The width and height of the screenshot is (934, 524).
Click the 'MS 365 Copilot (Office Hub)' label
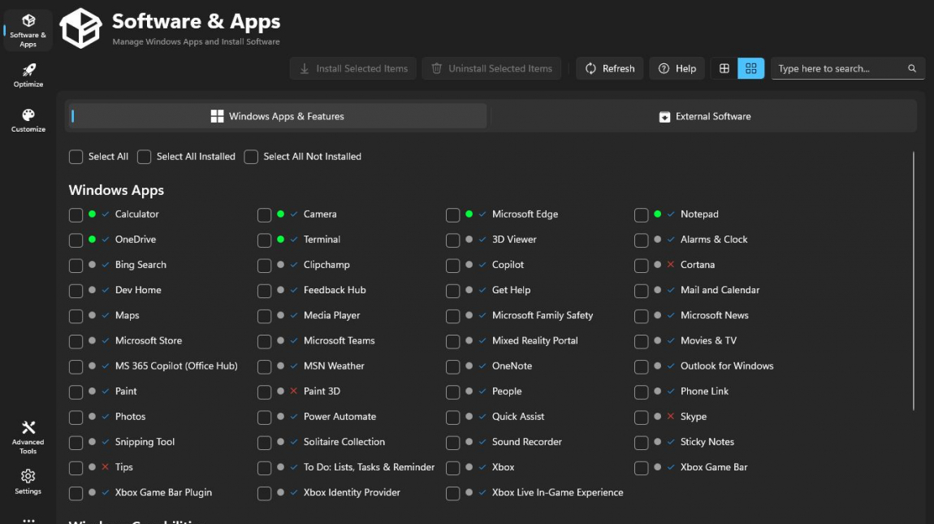click(176, 366)
